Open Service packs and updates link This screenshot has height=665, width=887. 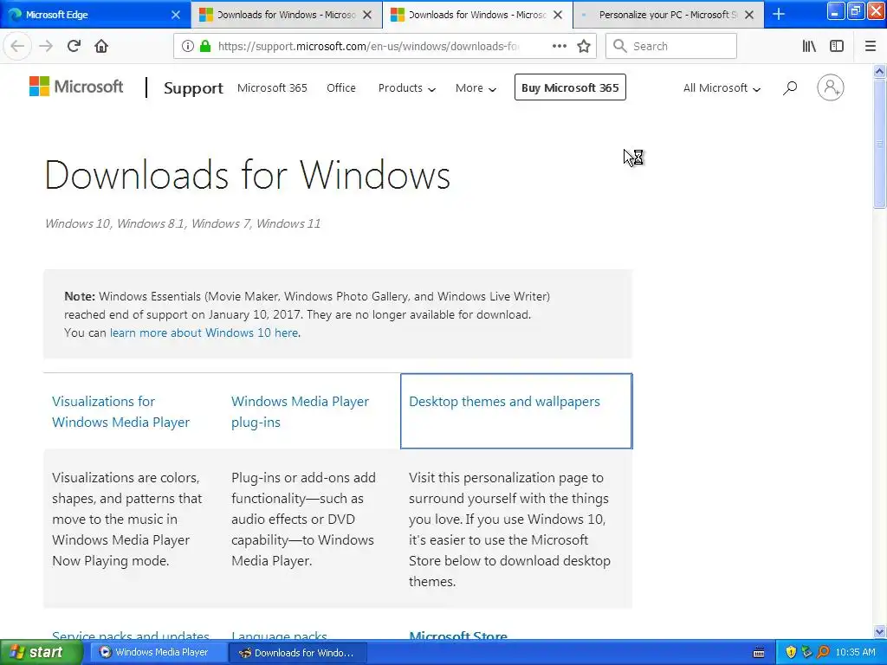[x=131, y=636]
